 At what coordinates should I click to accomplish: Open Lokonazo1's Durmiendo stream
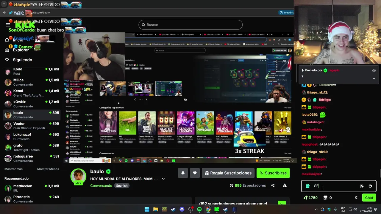coord(32,137)
